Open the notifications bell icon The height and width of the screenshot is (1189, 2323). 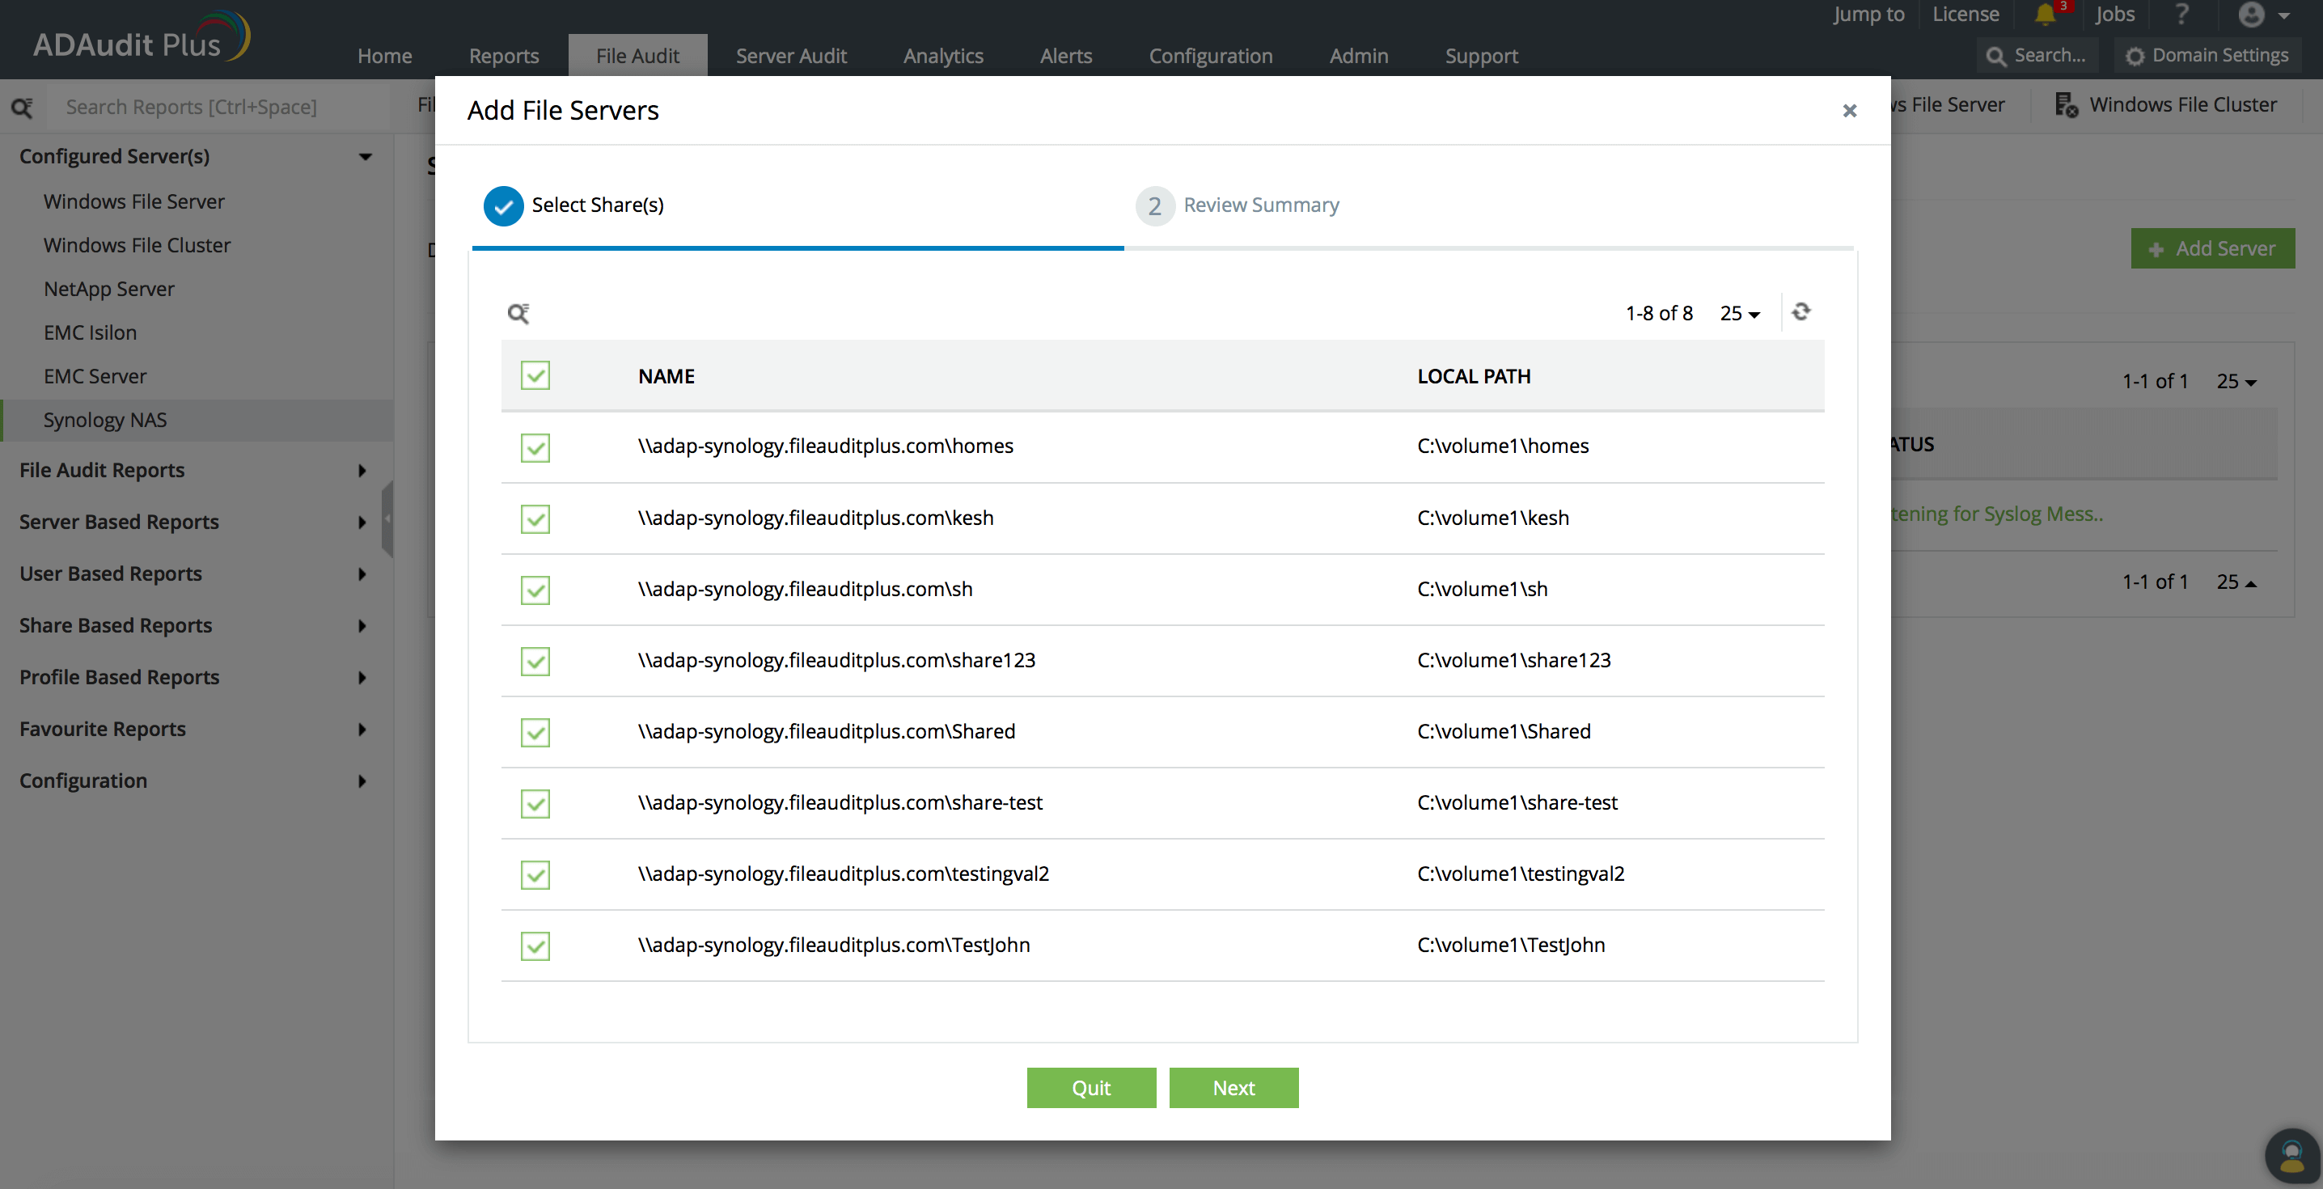[x=2044, y=15]
